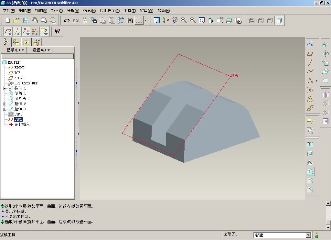Toggle annotation element display
This screenshot has width=331, height=240.
pyautogui.click(x=44, y=31)
